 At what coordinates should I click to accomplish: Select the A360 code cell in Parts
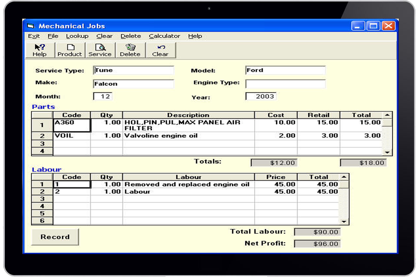[x=72, y=126]
